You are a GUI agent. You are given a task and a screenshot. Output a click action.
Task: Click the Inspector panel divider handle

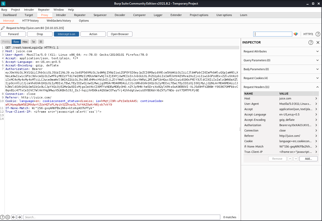(x=240, y=129)
